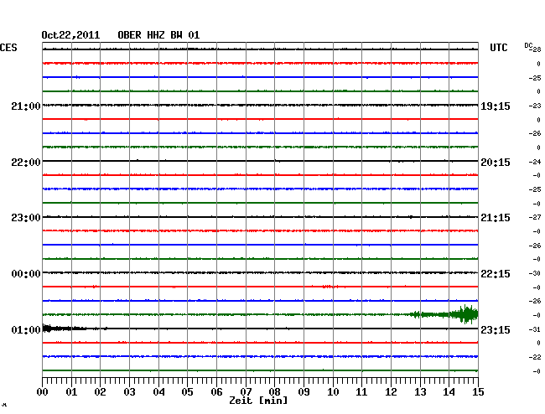
Task: Click the "19:15" UTC time label
Action: pos(496,106)
